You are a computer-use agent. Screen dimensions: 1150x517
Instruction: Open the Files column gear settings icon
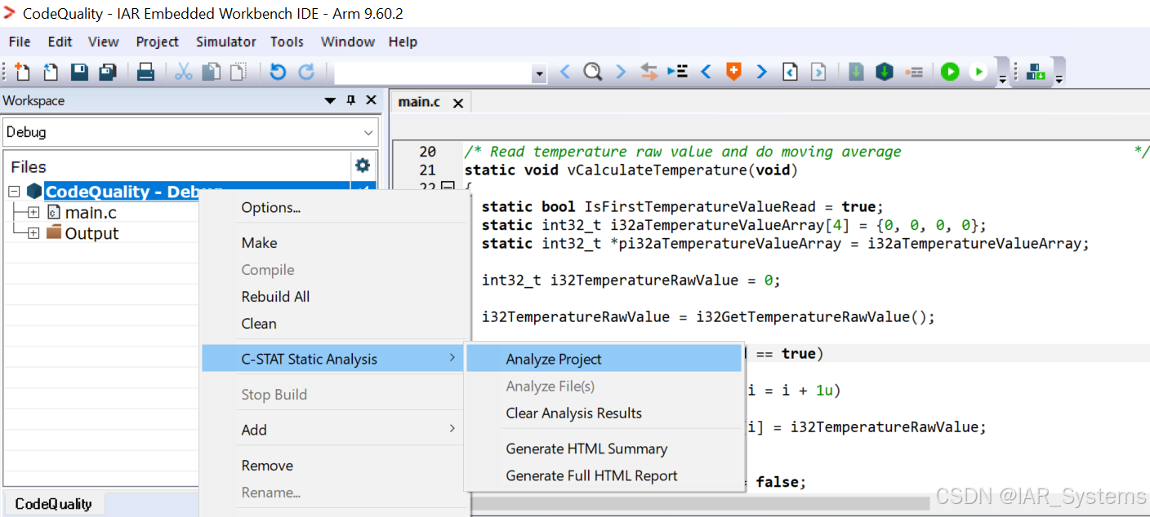pyautogui.click(x=363, y=166)
